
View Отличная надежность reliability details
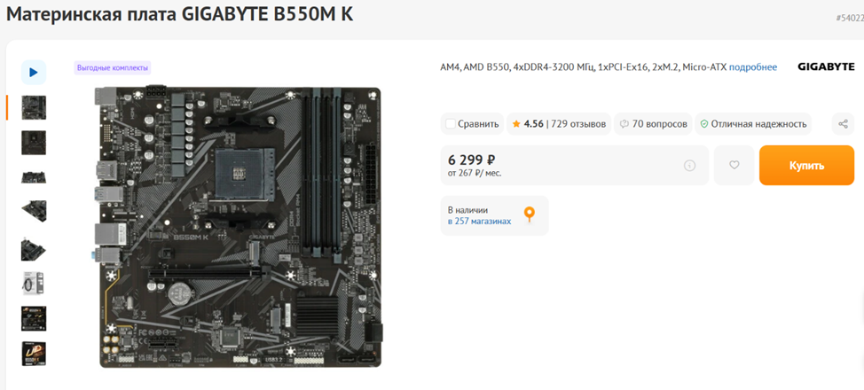[758, 124]
